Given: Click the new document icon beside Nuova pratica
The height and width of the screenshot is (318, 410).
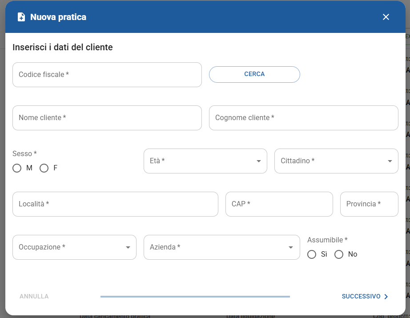Looking at the screenshot, I should pyautogui.click(x=21, y=17).
